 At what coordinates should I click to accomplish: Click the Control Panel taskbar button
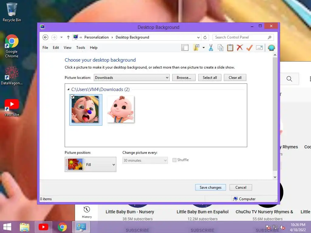tap(81, 227)
